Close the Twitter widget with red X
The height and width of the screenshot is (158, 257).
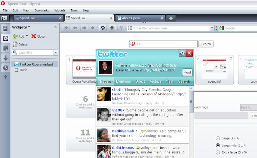(x=189, y=53)
